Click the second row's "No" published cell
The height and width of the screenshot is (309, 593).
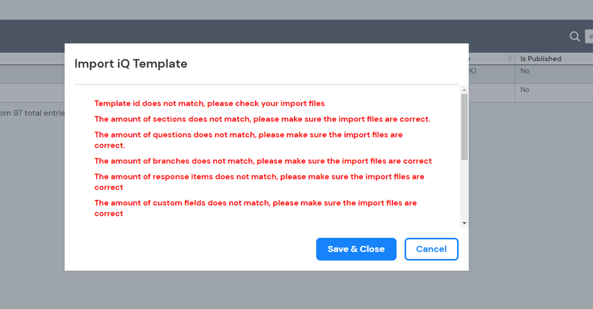pyautogui.click(x=525, y=90)
